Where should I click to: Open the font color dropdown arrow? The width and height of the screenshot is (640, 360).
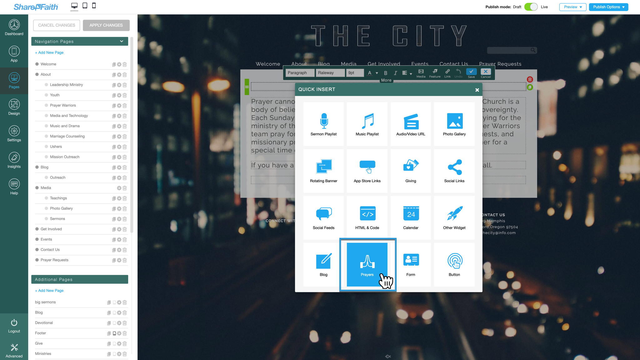coord(377,73)
